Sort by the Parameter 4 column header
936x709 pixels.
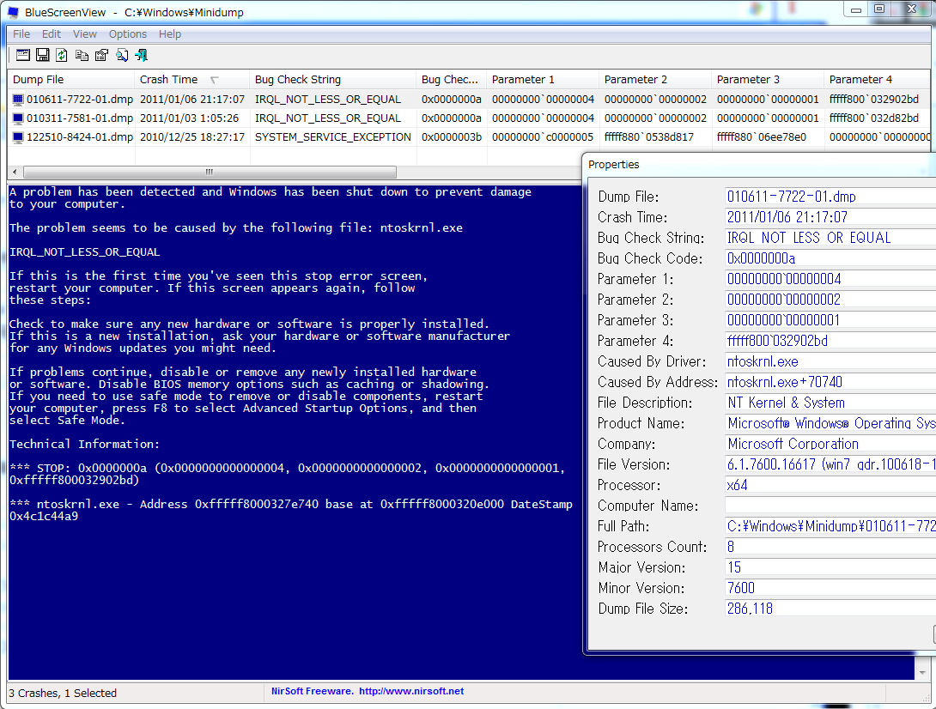(x=878, y=79)
